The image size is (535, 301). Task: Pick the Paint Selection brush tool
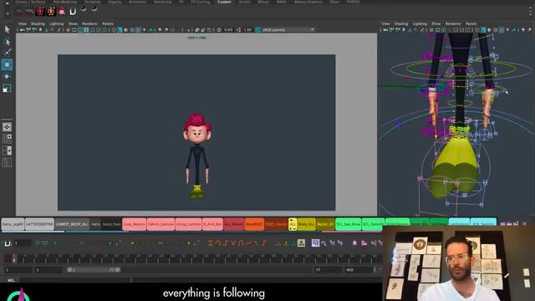7,52
